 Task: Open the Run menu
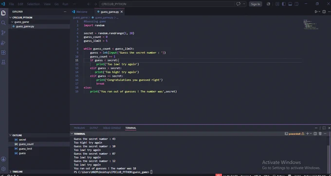pyautogui.click(x=65, y=4)
